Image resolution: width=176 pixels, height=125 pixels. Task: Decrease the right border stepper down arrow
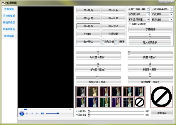[x=116, y=43]
